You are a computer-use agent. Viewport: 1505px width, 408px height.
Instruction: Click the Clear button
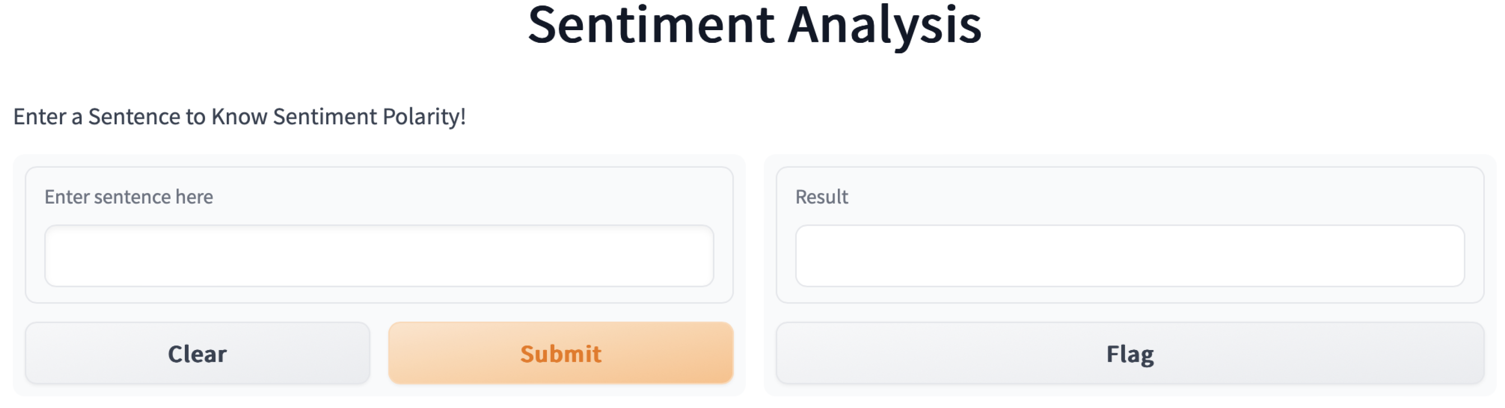click(x=197, y=354)
